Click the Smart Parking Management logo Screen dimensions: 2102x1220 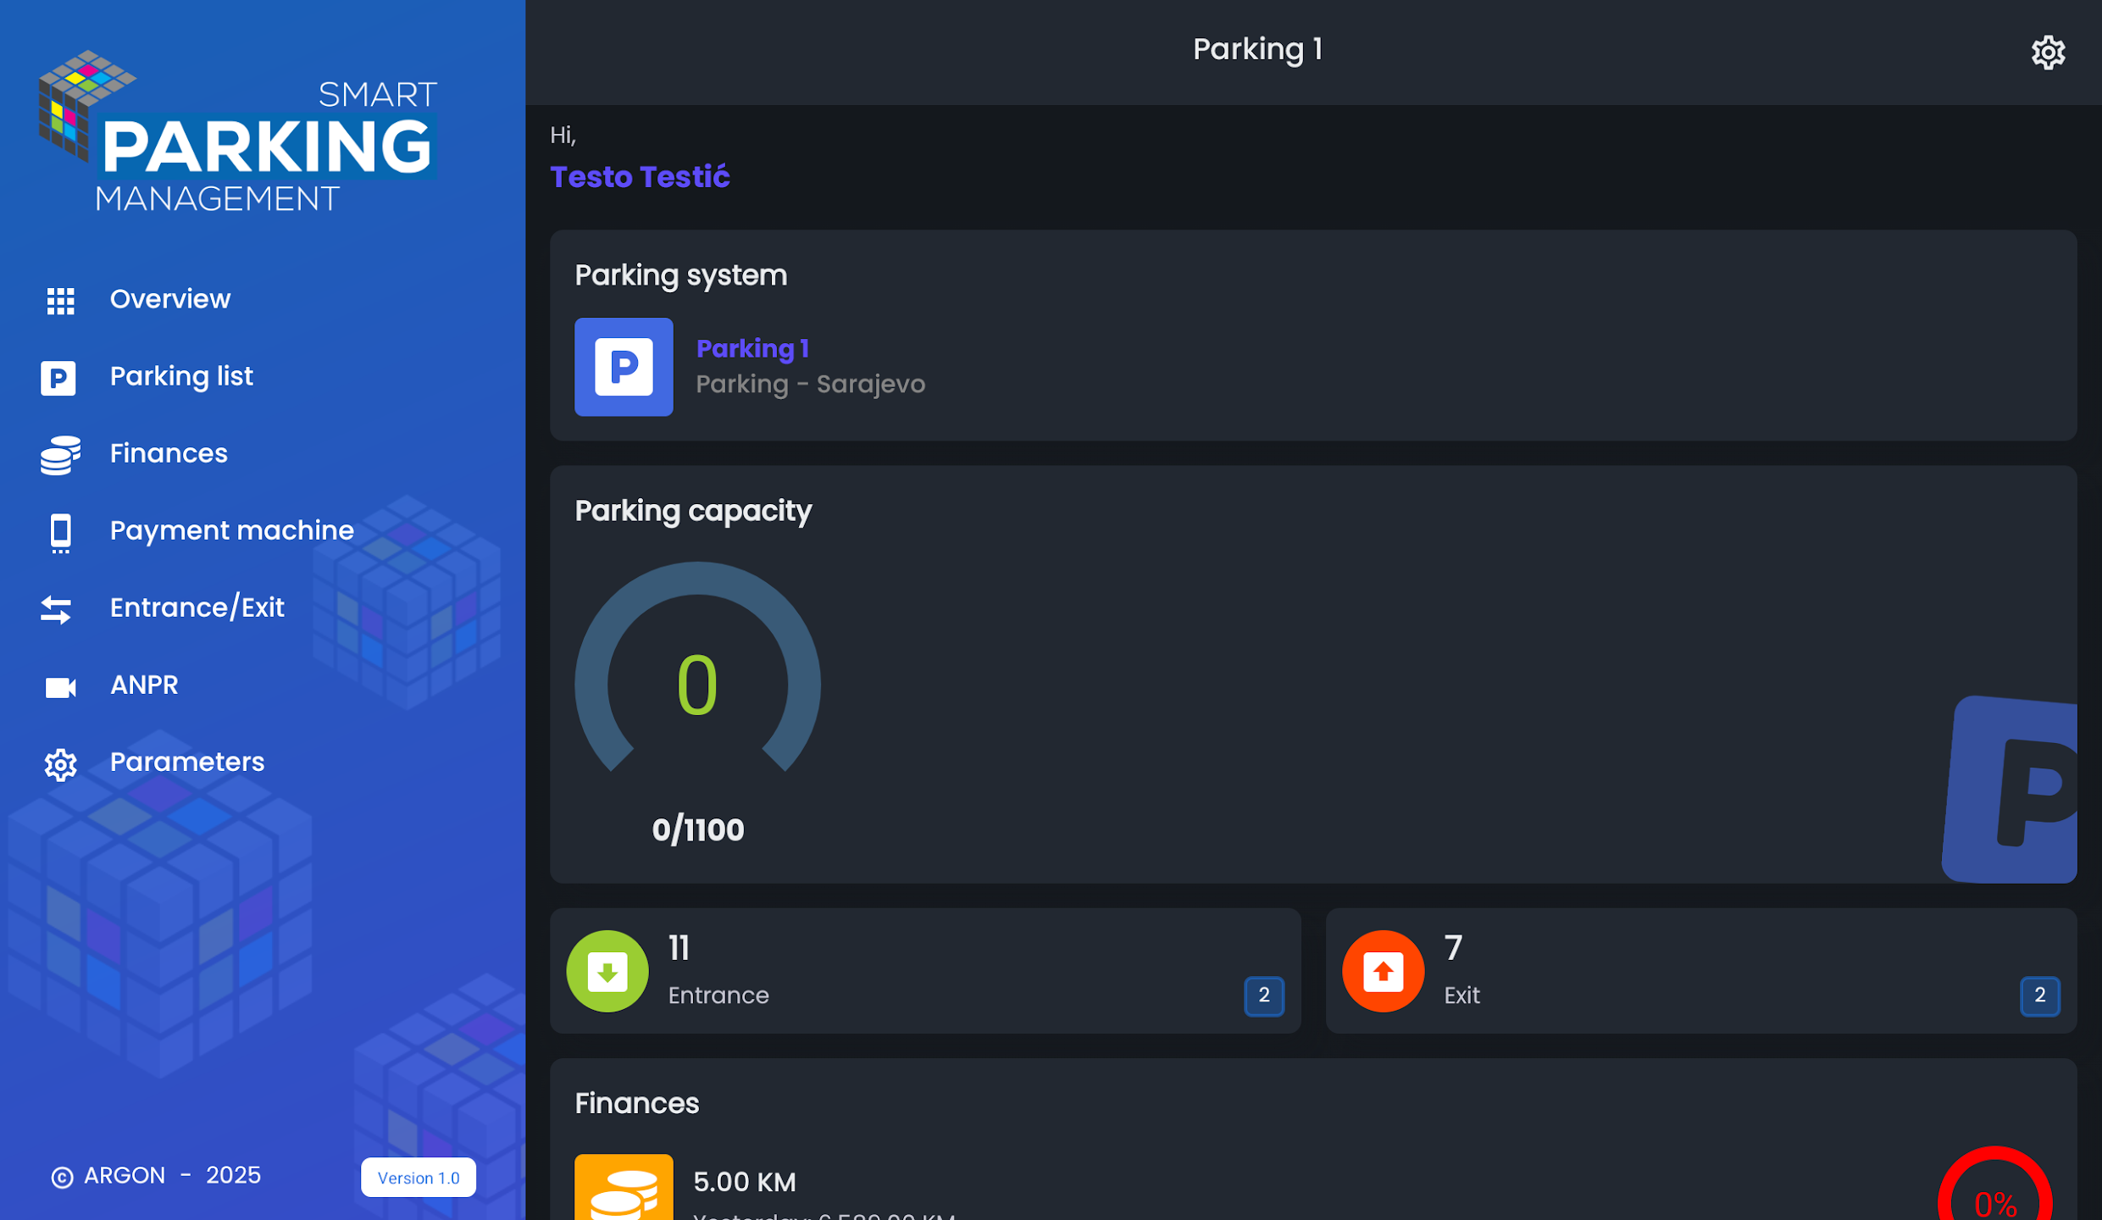238,131
